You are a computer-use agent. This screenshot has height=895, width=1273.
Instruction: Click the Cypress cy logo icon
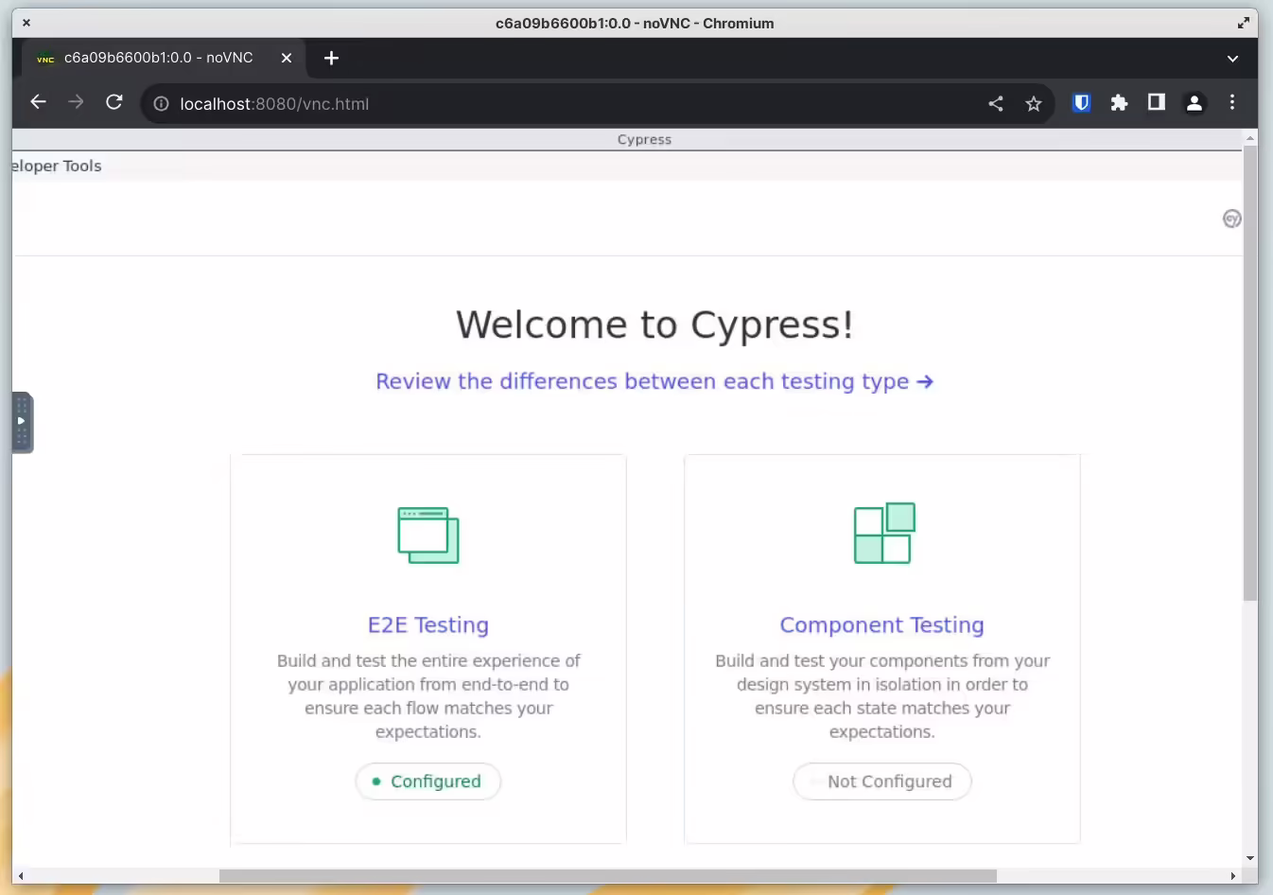point(1231,219)
